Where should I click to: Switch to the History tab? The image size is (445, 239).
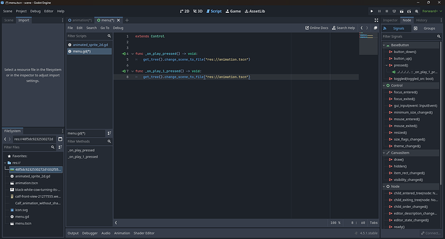coord(421,20)
